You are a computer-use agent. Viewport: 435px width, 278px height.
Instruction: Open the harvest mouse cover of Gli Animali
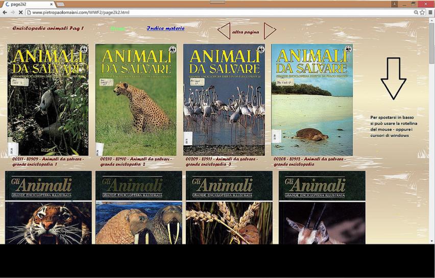[x=229, y=207]
